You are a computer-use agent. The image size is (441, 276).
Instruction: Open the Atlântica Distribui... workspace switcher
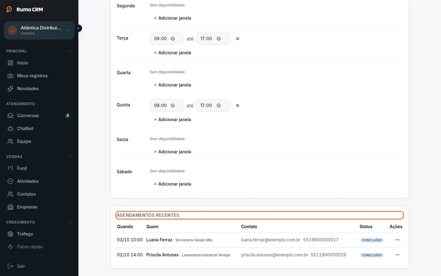coord(39,30)
